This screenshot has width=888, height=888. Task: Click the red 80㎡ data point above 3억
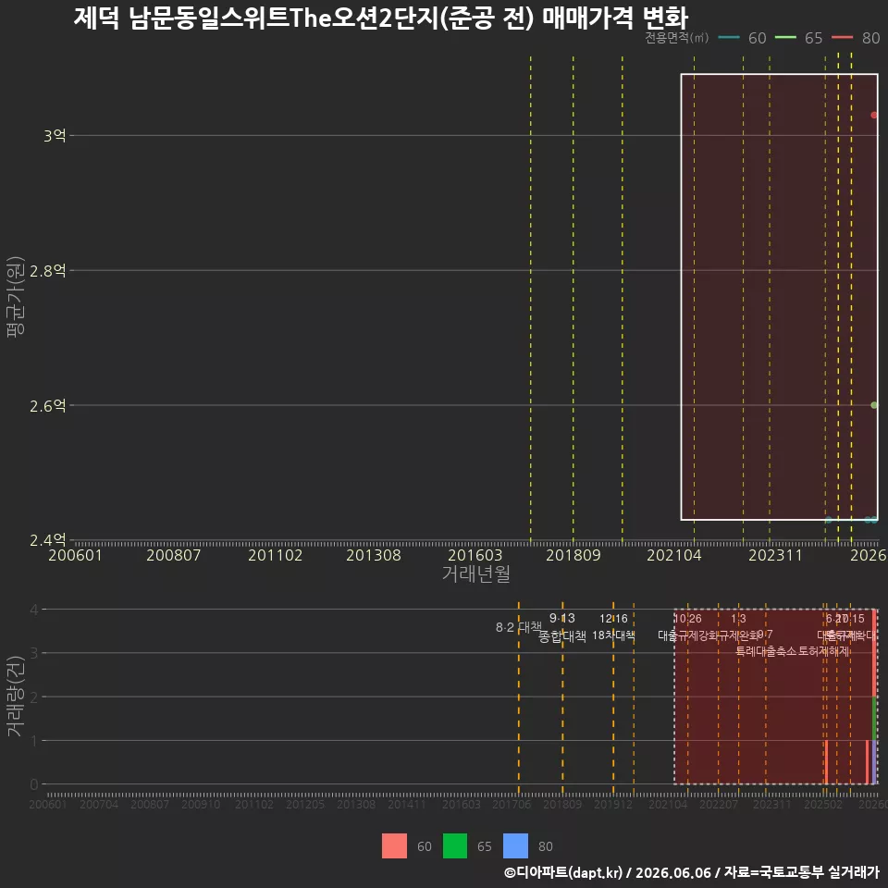pyautogui.click(x=874, y=115)
